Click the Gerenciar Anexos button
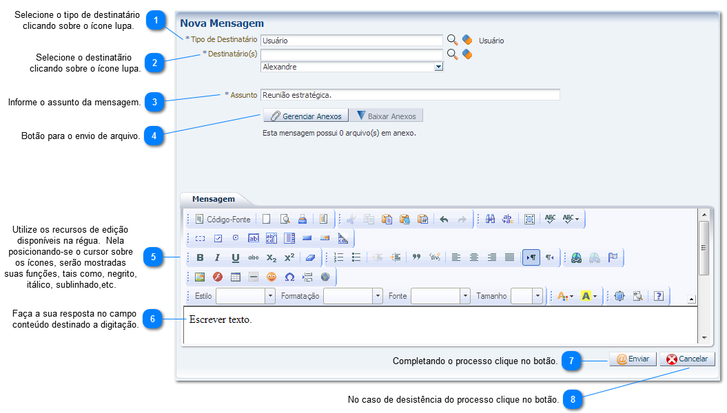The height and width of the screenshot is (413, 727). (305, 116)
